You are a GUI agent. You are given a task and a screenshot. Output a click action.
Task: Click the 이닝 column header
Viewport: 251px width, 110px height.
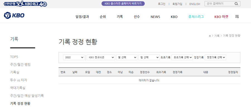pyautogui.click(x=120, y=72)
